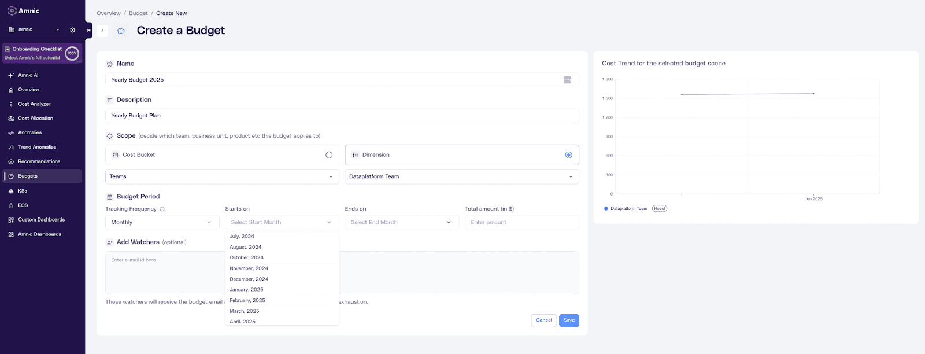Click the Cost Allocation icon
925x354 pixels.
click(x=11, y=119)
